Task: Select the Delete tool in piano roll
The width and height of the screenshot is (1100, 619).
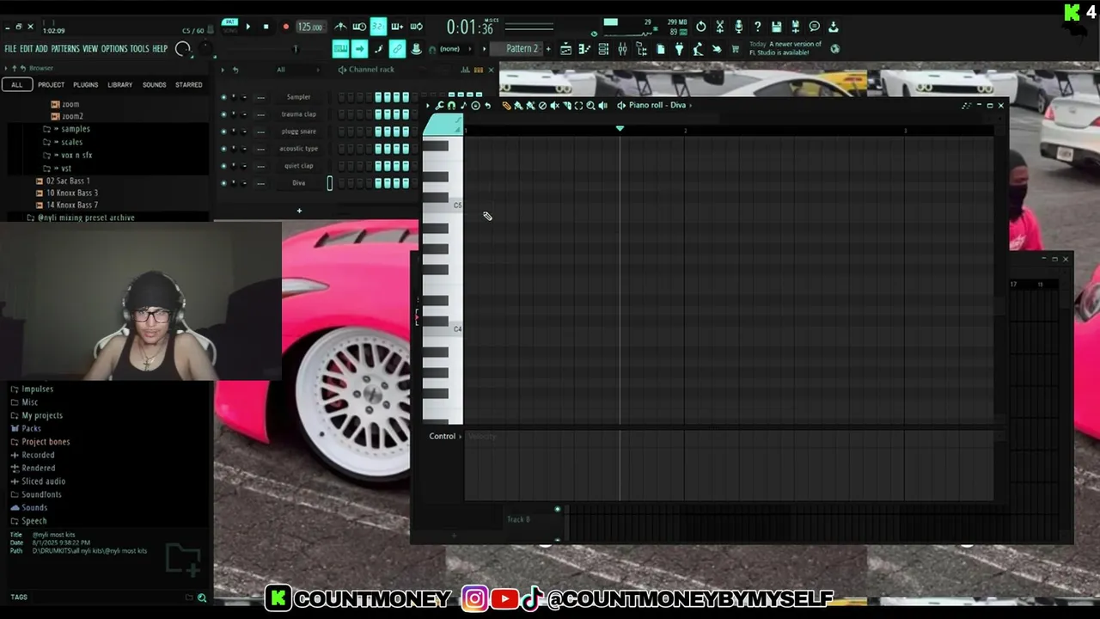Action: pos(542,105)
